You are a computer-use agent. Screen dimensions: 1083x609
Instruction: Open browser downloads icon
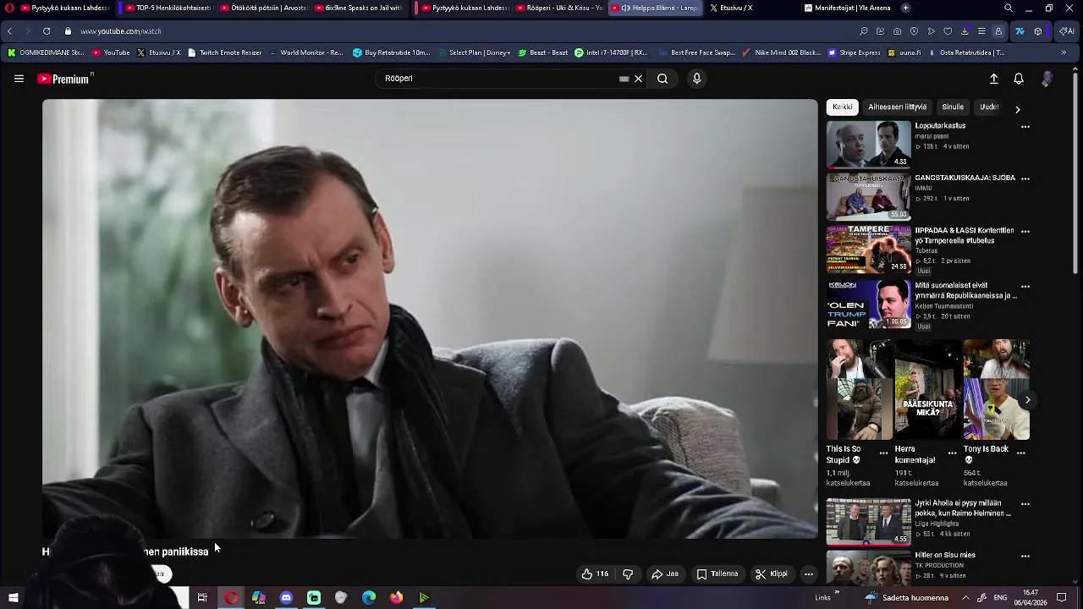(965, 31)
